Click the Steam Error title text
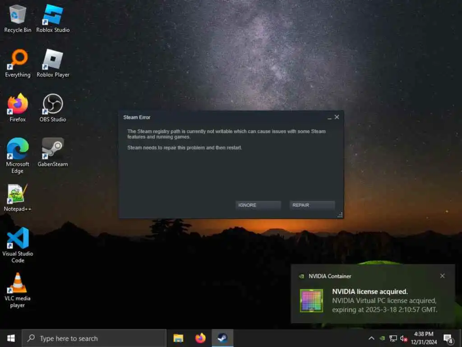Screen dimensions: 462x347 click(x=137, y=117)
